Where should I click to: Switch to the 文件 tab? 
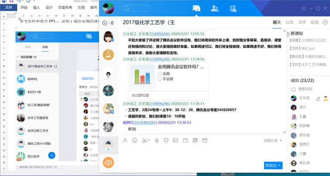click(x=302, y=22)
